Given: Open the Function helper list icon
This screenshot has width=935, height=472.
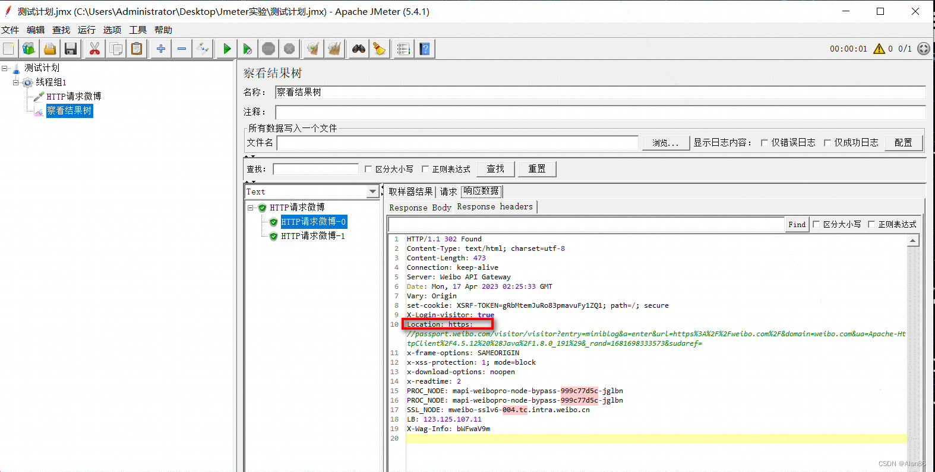Looking at the screenshot, I should (x=403, y=49).
